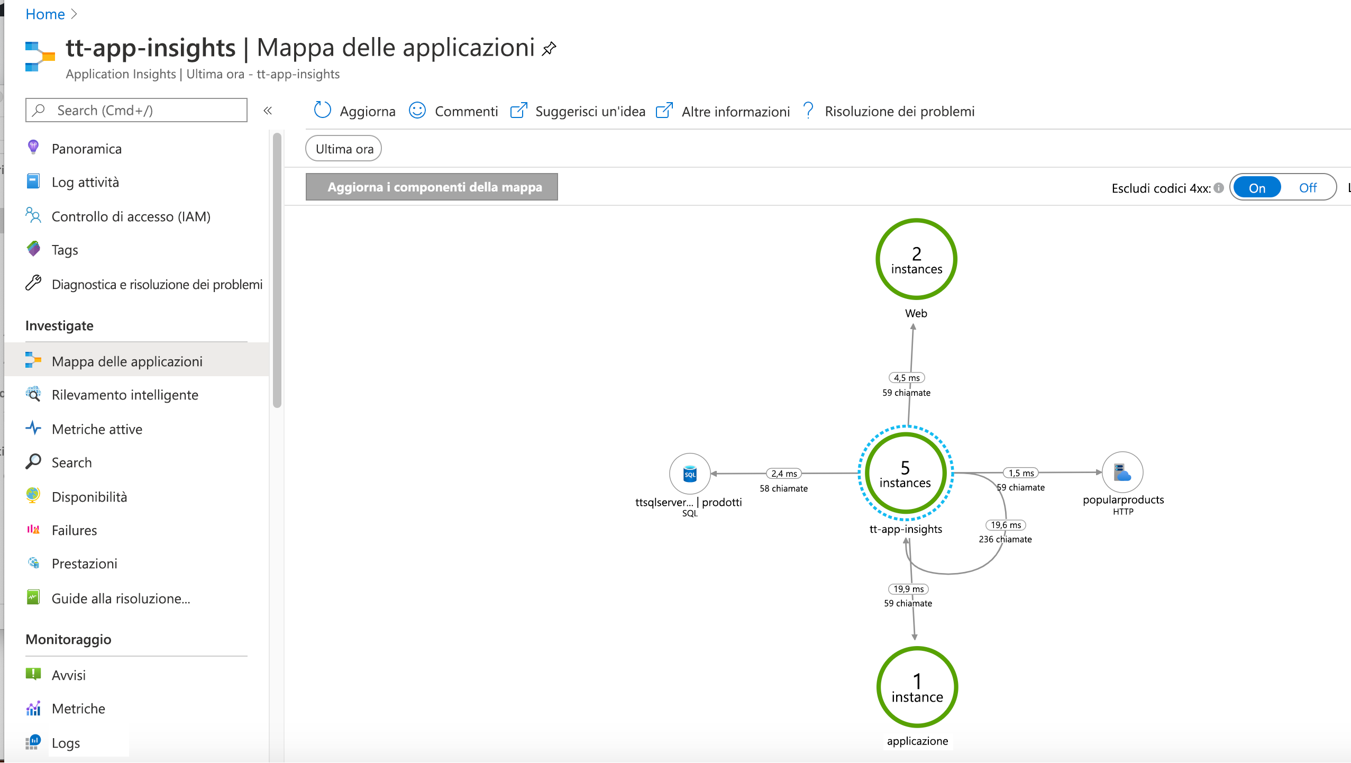The width and height of the screenshot is (1351, 763).
Task: Click the Monitoraggio section heading
Action: coord(68,639)
